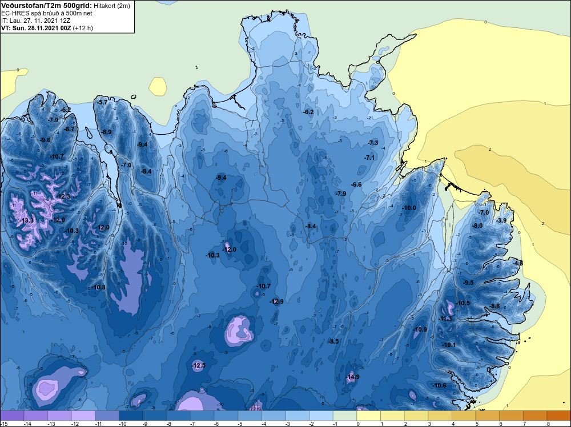Viewport: 571px width, 427px height.
Task: Select the -11.3 temperature value
Action: click(445, 319)
